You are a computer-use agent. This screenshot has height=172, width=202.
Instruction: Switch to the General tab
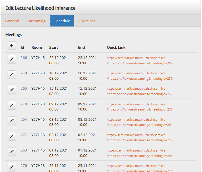click(x=12, y=21)
